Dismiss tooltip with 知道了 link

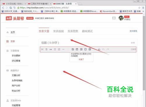[x=81, y=59]
